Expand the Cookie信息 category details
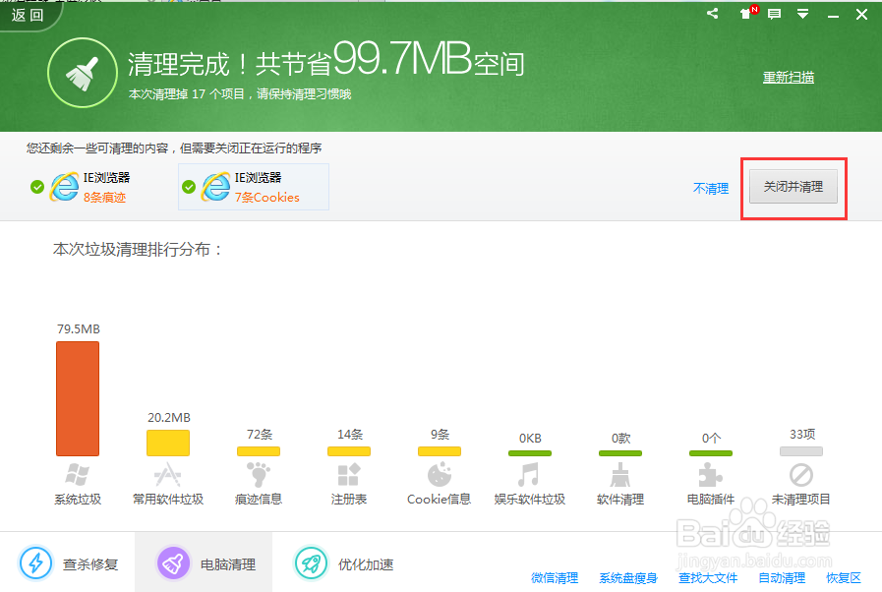 (x=438, y=499)
